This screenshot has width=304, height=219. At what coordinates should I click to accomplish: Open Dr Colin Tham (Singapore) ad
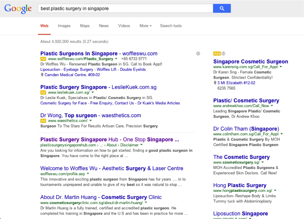pyautogui.click(x=246, y=129)
